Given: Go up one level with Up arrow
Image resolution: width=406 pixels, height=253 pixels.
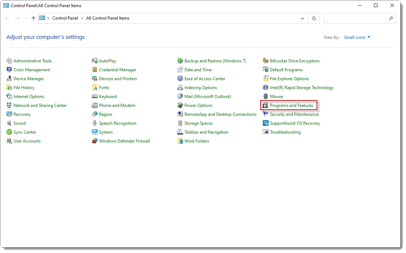Looking at the screenshot, I should tap(33, 19).
